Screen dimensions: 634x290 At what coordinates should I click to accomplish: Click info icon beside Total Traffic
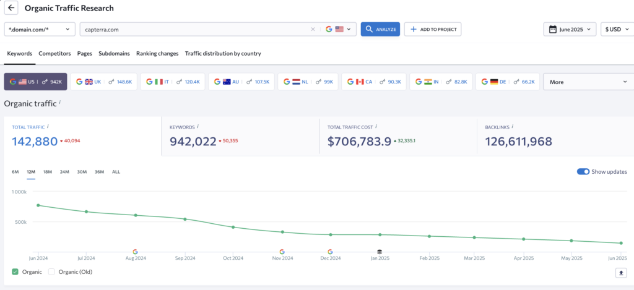[48, 126]
